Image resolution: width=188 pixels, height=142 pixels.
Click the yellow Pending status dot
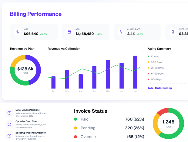pos(76,128)
